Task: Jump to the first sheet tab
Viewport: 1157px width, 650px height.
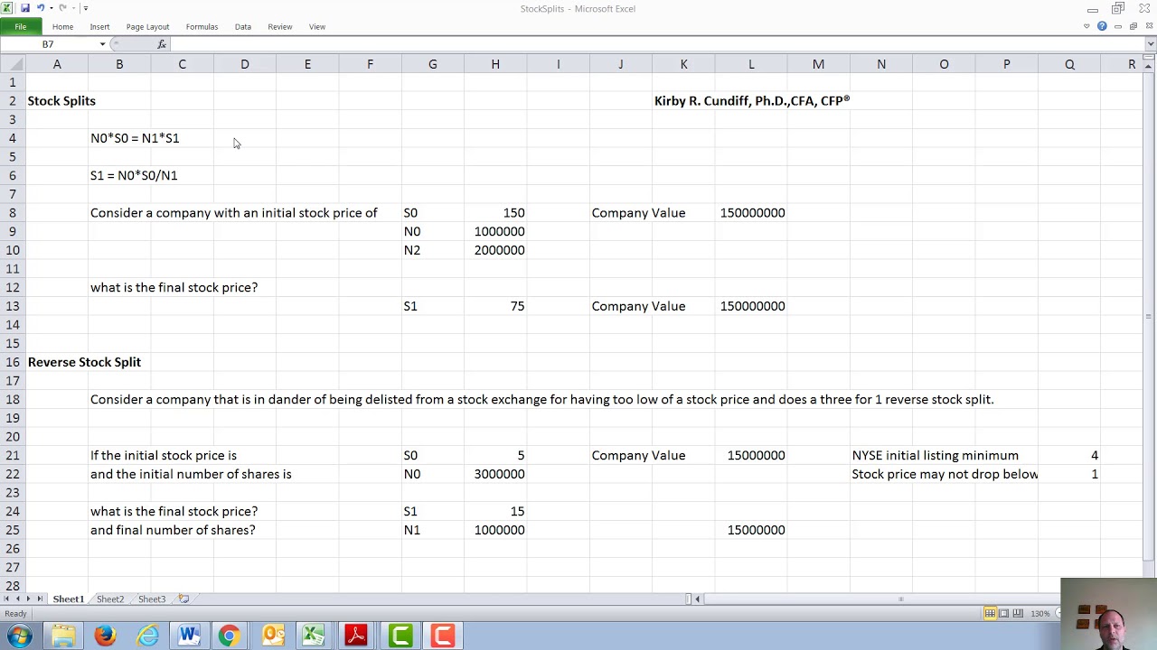Action: click(6, 599)
